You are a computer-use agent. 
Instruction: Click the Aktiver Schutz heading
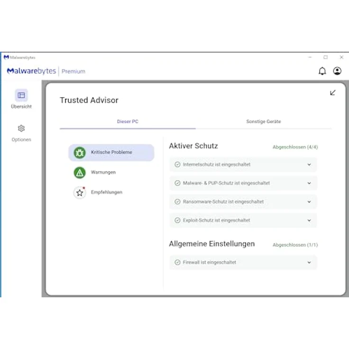pos(193,146)
